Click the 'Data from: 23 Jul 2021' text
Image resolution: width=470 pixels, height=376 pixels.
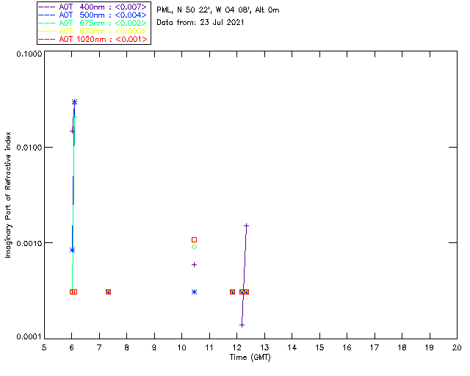(x=200, y=23)
